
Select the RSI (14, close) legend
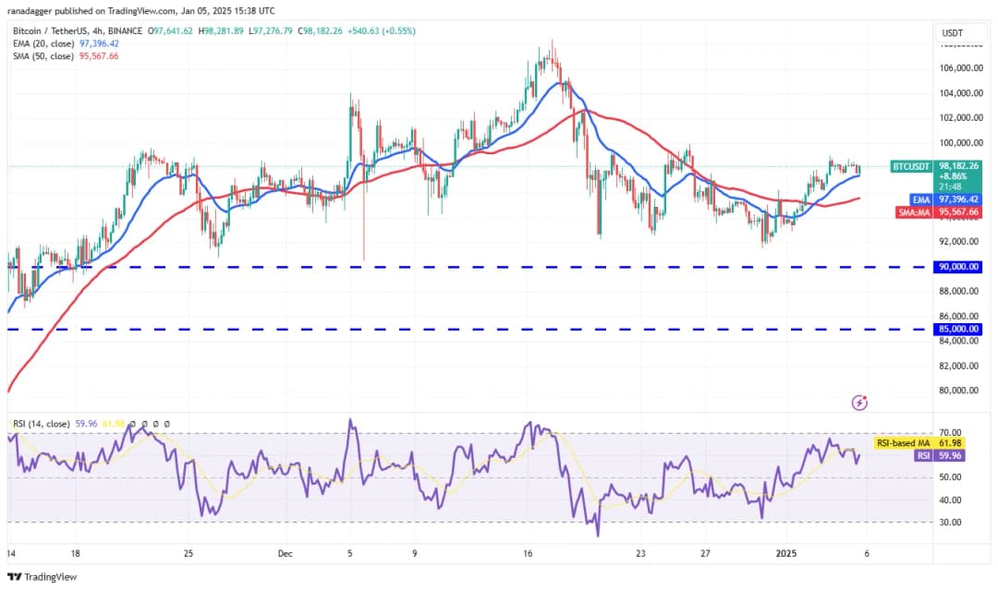(x=42, y=425)
